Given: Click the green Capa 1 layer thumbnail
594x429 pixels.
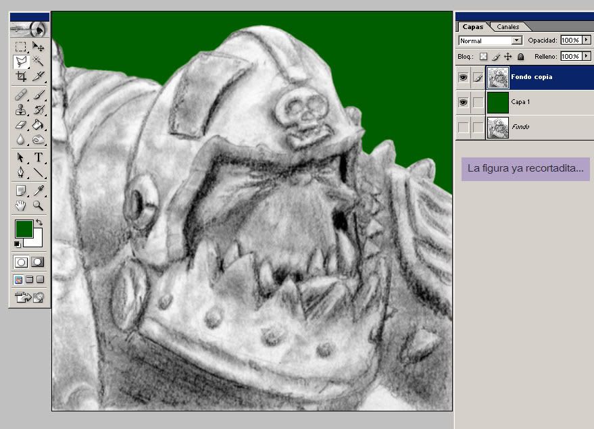Looking at the screenshot, I should (x=497, y=102).
